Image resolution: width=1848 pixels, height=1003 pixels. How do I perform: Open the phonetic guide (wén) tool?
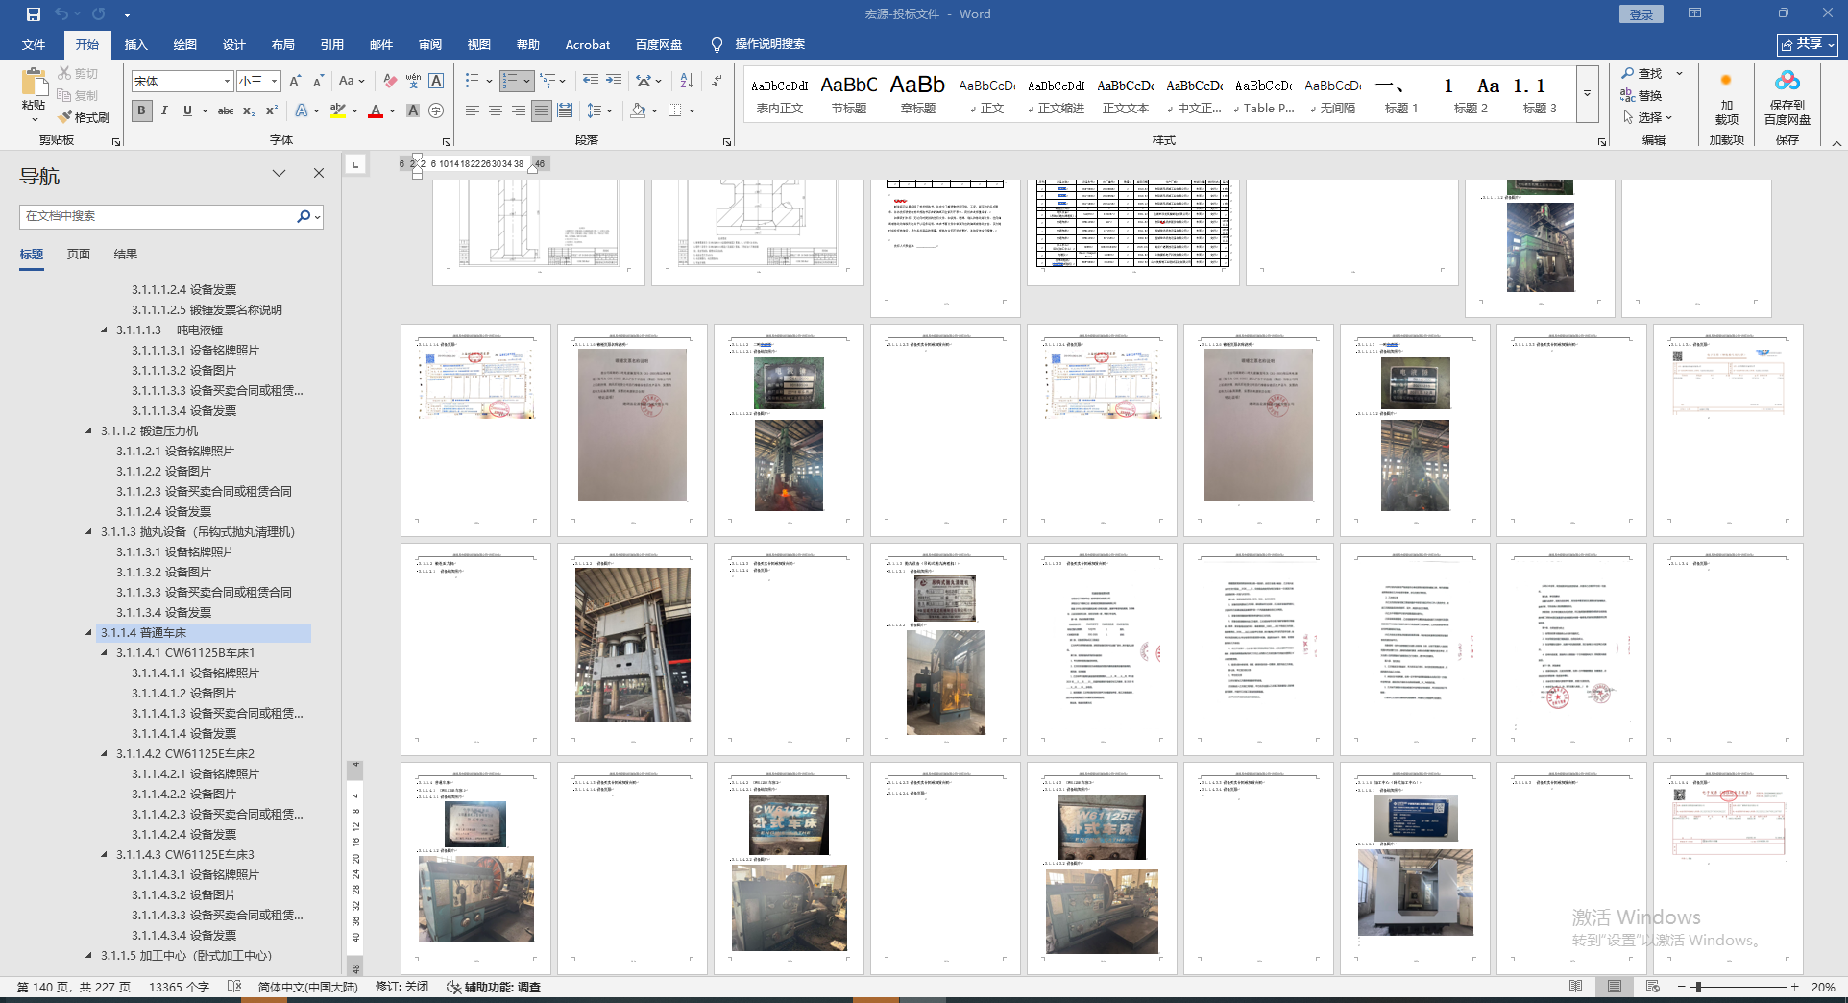point(413,82)
